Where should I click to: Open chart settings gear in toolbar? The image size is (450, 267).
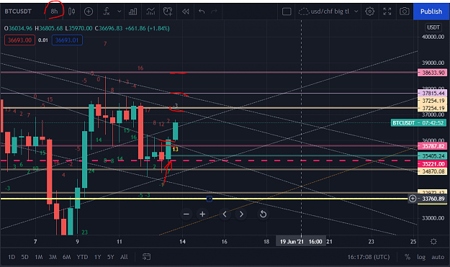[369, 12]
